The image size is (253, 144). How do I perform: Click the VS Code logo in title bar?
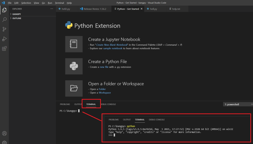[3, 3]
